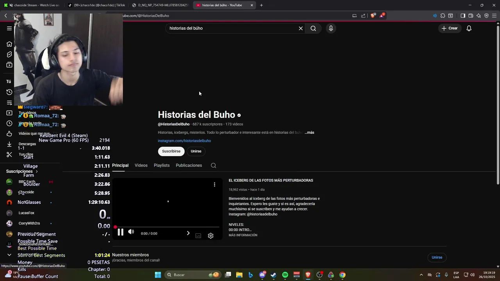Screen dimensions: 500x281
Task: Open LucasFox subscription channel
Action: pyautogui.click(x=27, y=213)
